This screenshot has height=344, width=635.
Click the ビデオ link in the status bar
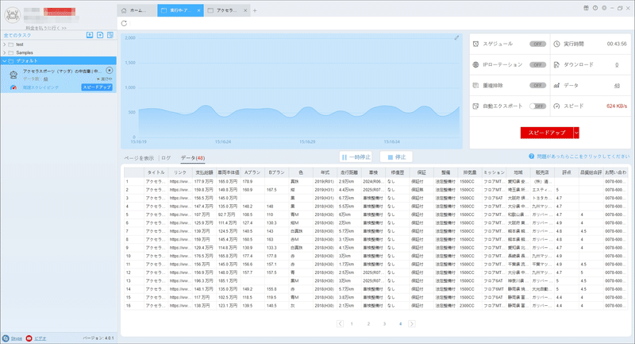click(x=40, y=338)
